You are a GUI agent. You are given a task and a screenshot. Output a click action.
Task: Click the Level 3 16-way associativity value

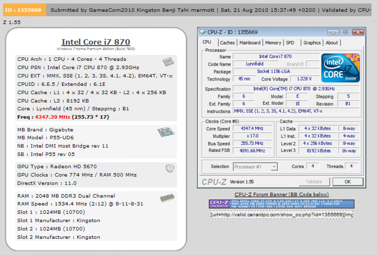pyautogui.click(x=349, y=151)
